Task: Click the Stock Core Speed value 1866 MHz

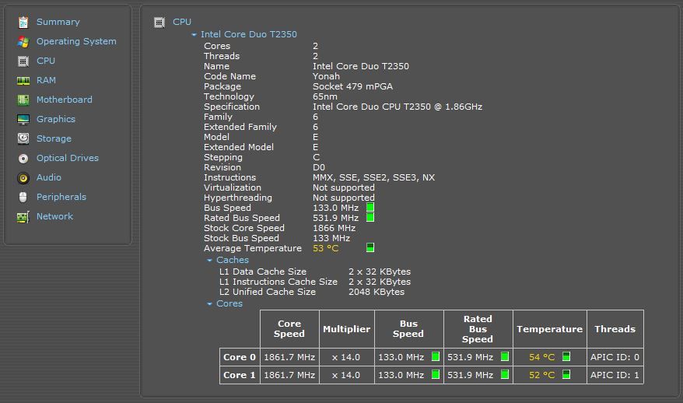Action: [334, 228]
